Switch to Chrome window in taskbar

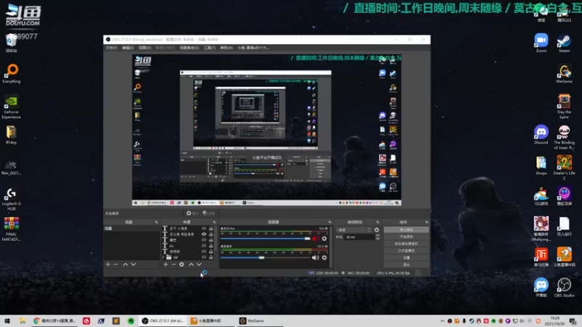coord(55,320)
